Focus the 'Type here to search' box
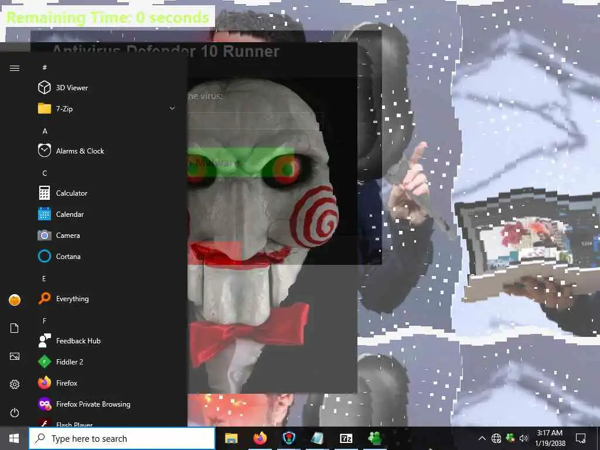Viewport: 600px width, 450px height. [122, 438]
